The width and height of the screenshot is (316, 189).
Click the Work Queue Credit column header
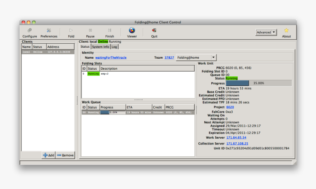(158, 107)
